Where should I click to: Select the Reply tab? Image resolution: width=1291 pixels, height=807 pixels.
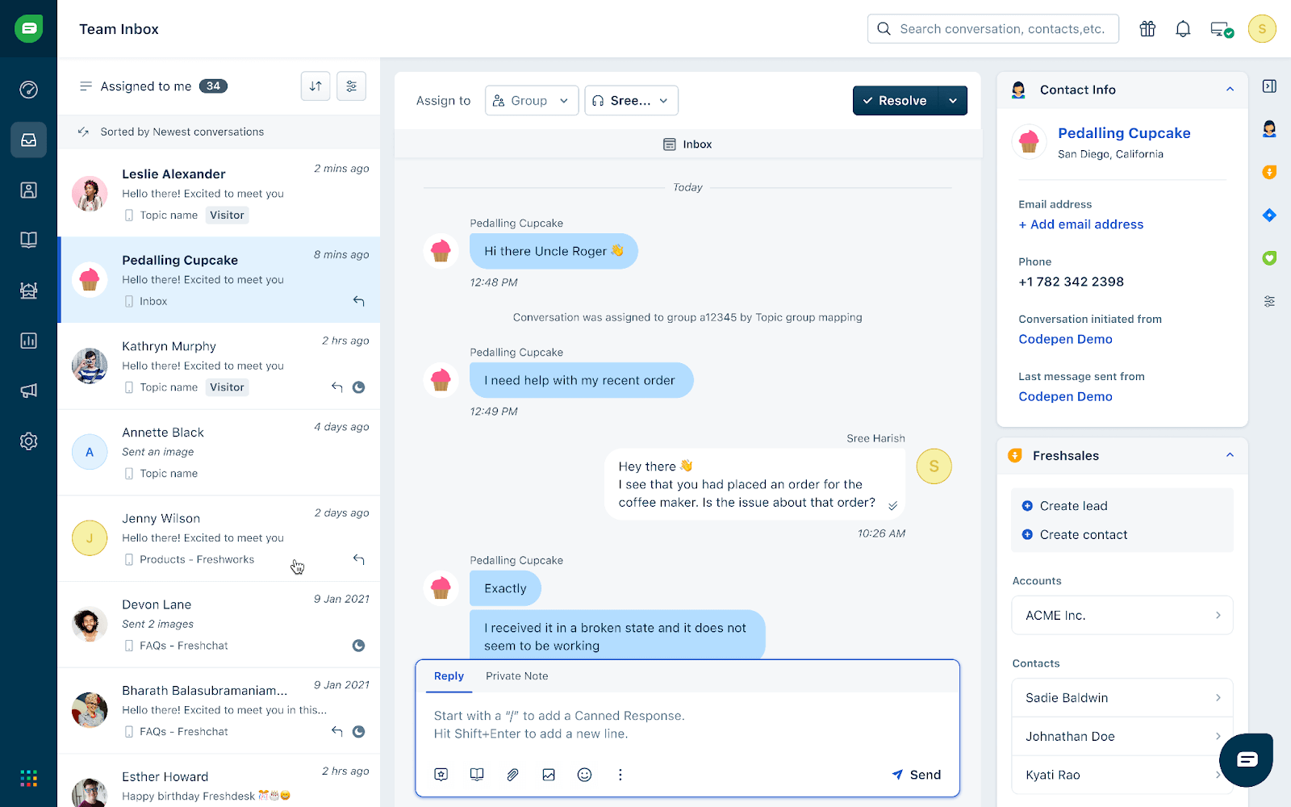coord(449,676)
